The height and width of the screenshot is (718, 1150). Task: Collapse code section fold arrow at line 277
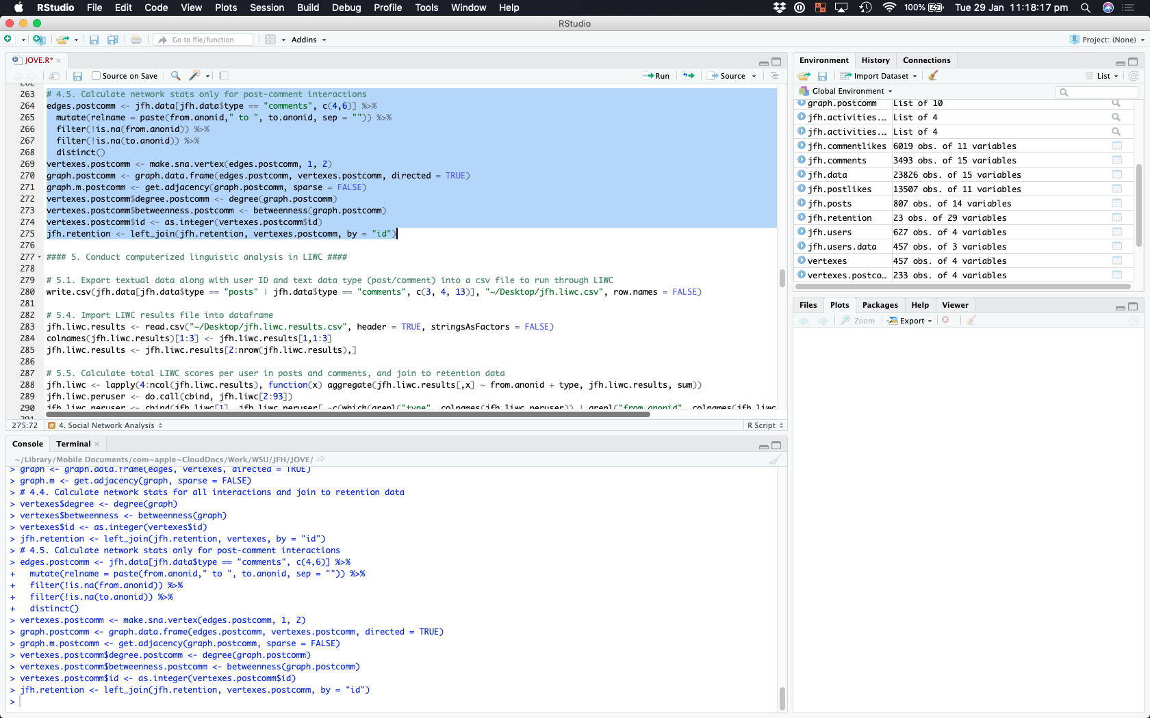click(x=39, y=257)
